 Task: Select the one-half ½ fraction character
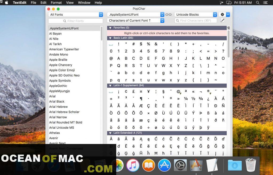(x=193, y=99)
